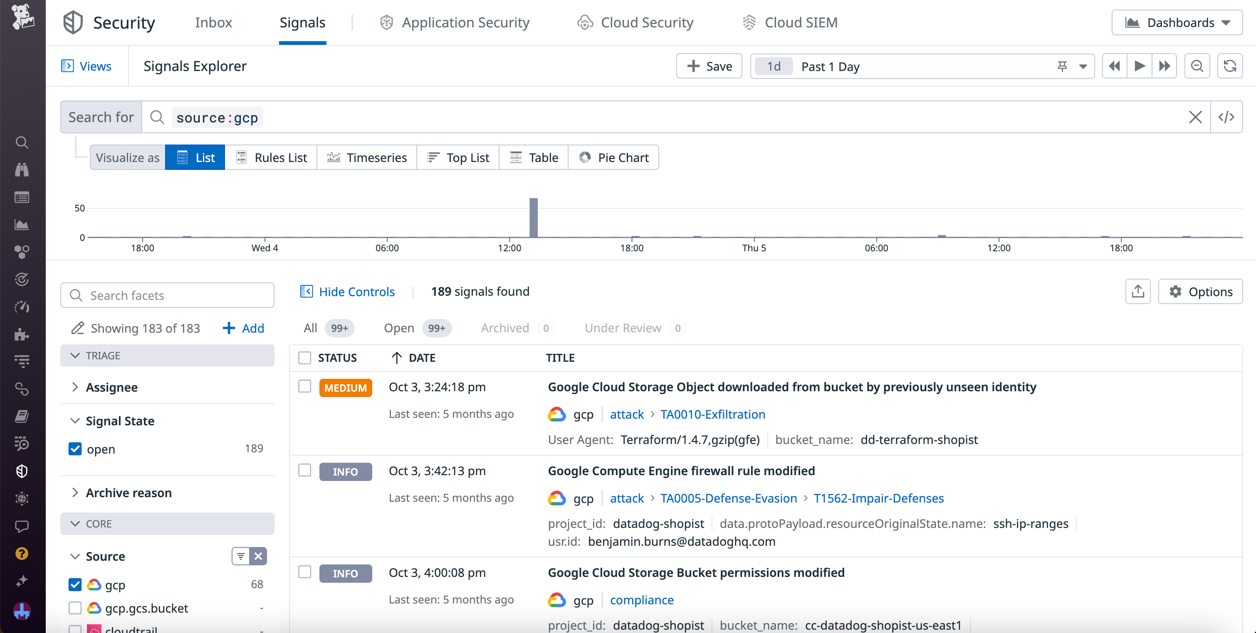The image size is (1256, 633).
Task: Open the Archived signals tab
Action: coord(505,328)
